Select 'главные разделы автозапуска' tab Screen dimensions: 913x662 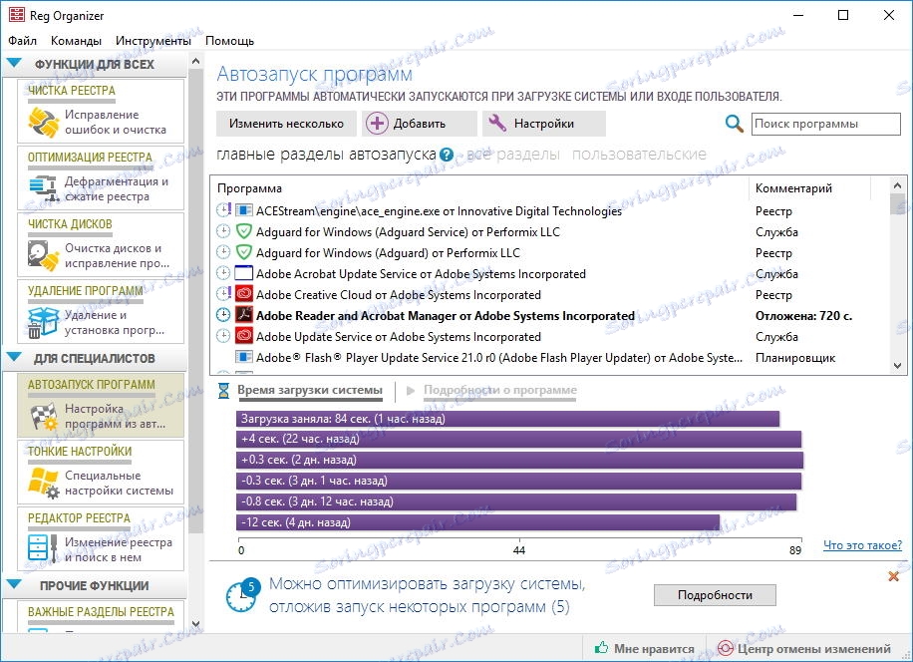point(326,155)
